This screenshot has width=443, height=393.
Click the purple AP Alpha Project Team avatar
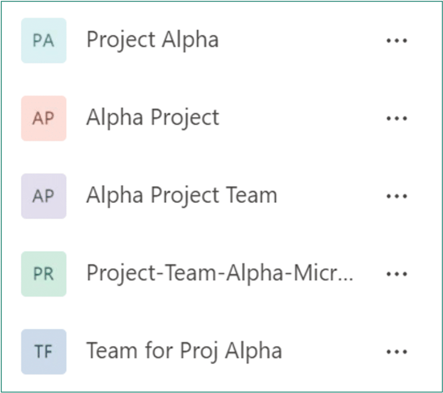(44, 196)
